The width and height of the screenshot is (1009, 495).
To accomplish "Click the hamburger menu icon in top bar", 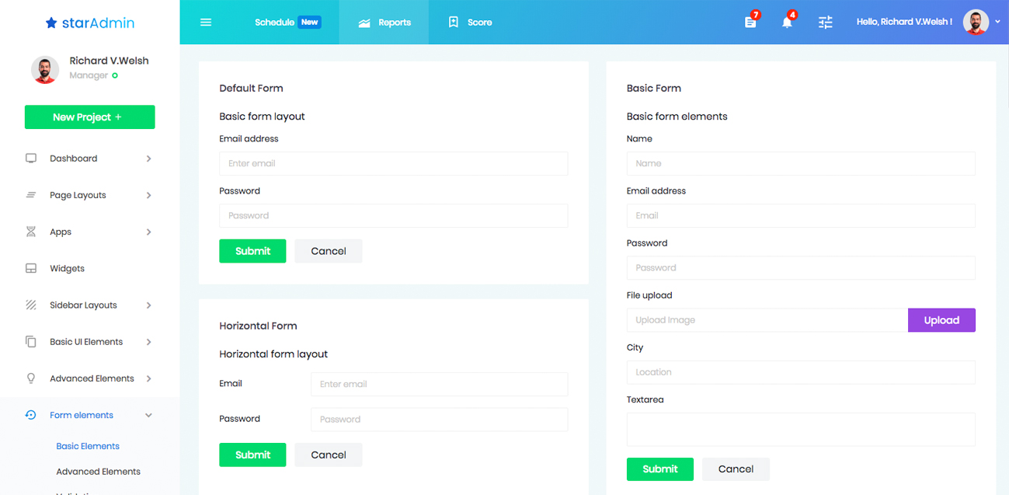I will tap(206, 23).
